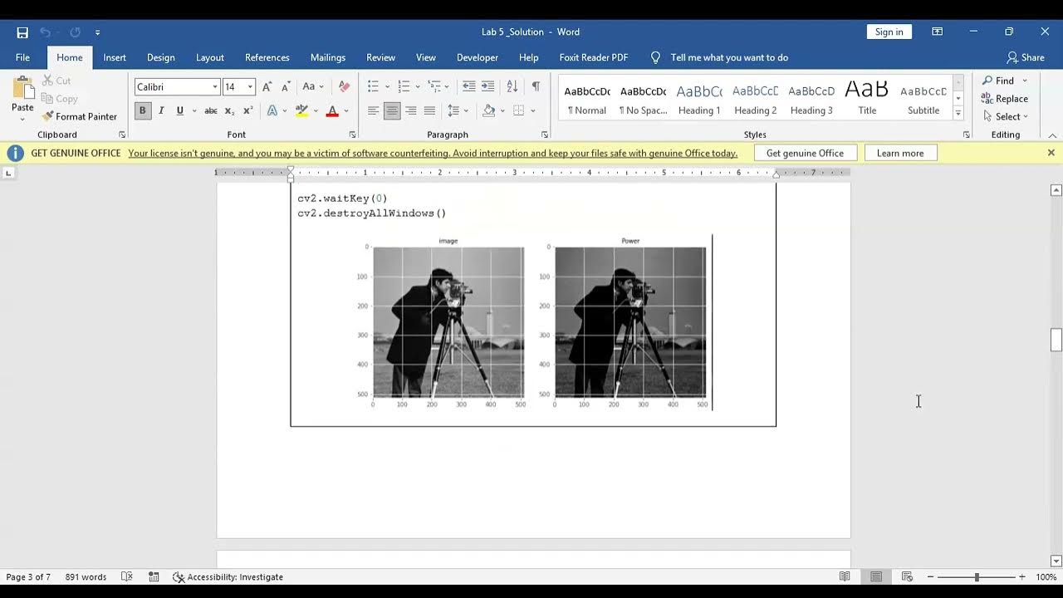Open the Borders dropdown arrow
The image size is (1063, 598).
pyautogui.click(x=531, y=110)
